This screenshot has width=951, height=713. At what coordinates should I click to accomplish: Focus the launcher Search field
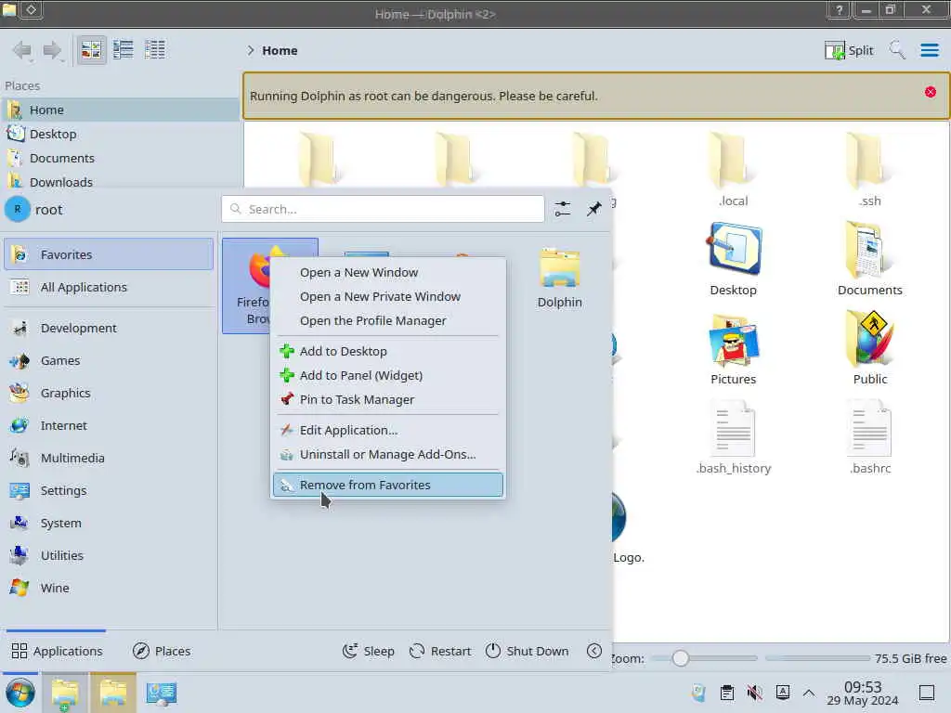383,209
